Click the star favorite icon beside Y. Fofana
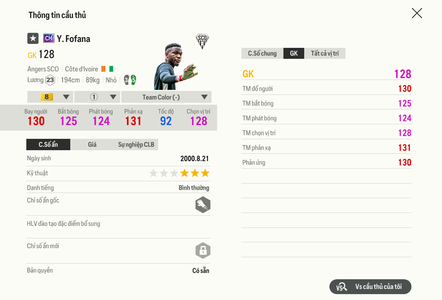 (x=33, y=38)
